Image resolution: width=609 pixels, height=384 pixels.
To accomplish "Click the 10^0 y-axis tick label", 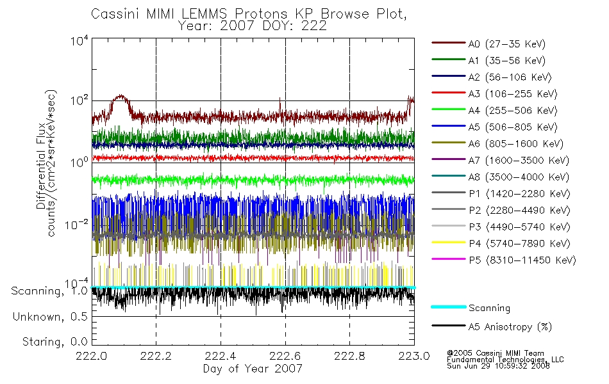I will click(79, 162).
